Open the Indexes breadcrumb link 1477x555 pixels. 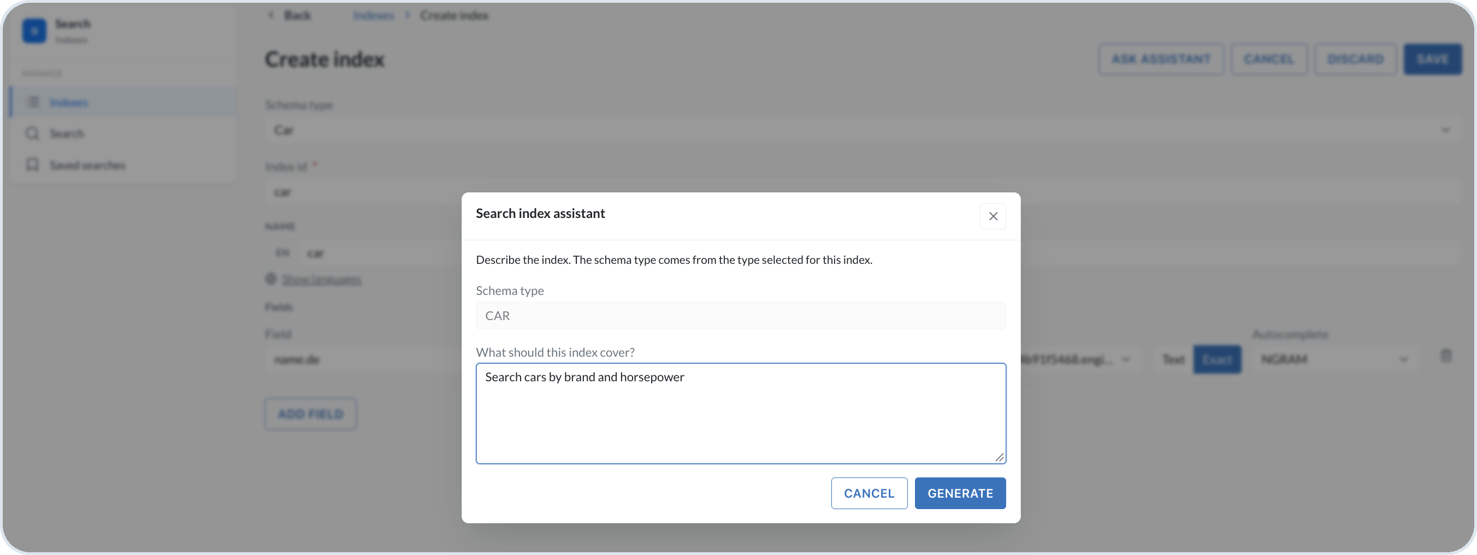[373, 15]
